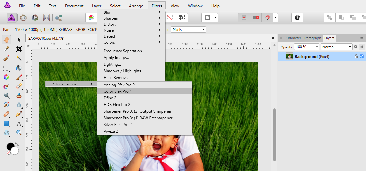Expand the Blur filters submenu
The height and width of the screenshot is (171, 366).
point(131,12)
